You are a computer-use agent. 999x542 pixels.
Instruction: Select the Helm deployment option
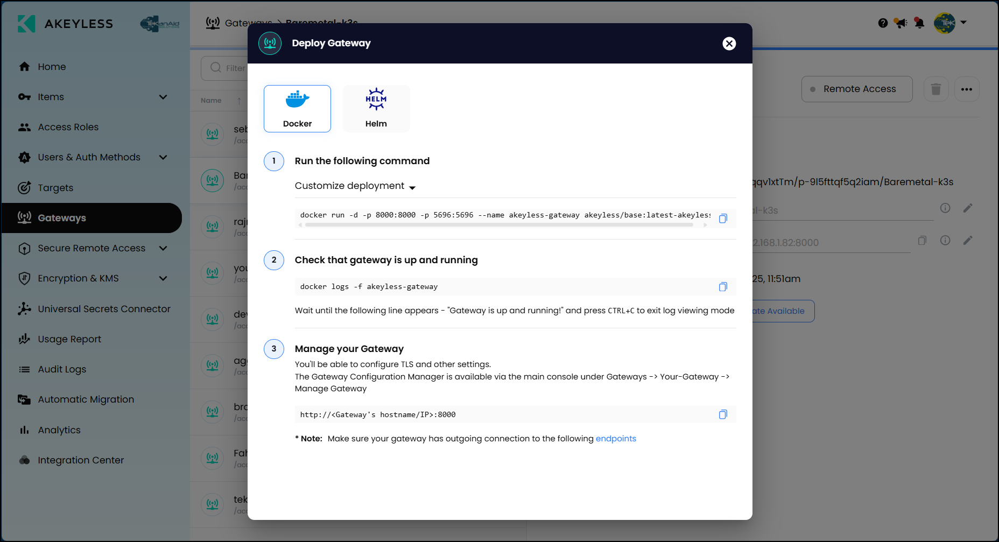[376, 108]
